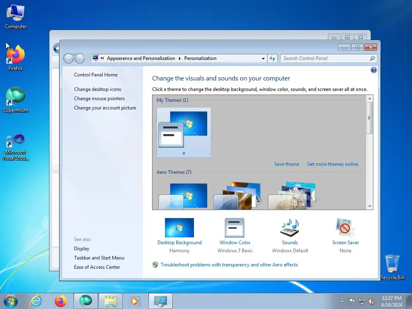
Task: Open the Action Center flag icon
Action: tap(352, 301)
